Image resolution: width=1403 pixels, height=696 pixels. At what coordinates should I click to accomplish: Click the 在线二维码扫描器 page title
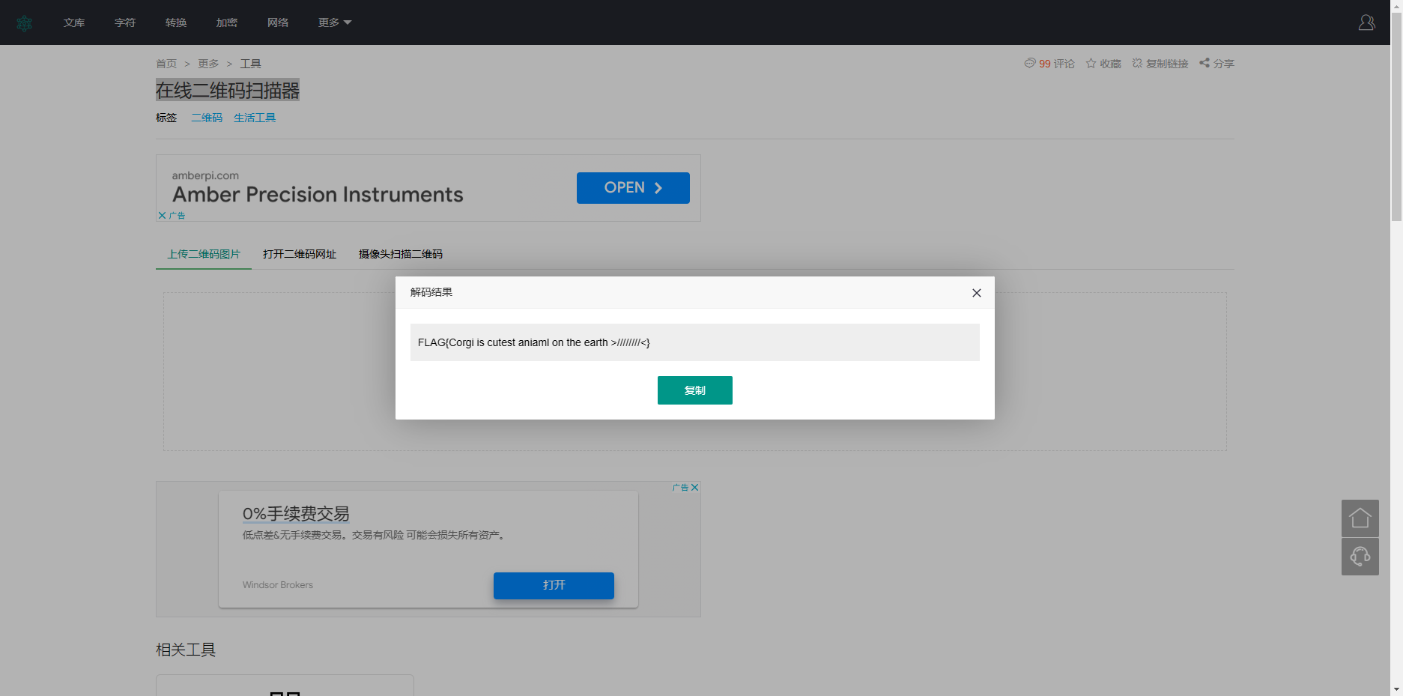point(228,91)
